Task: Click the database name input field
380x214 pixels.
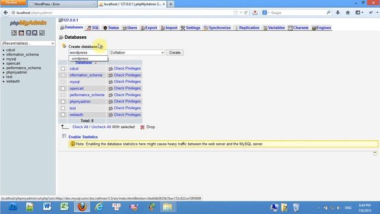Action: (88, 52)
